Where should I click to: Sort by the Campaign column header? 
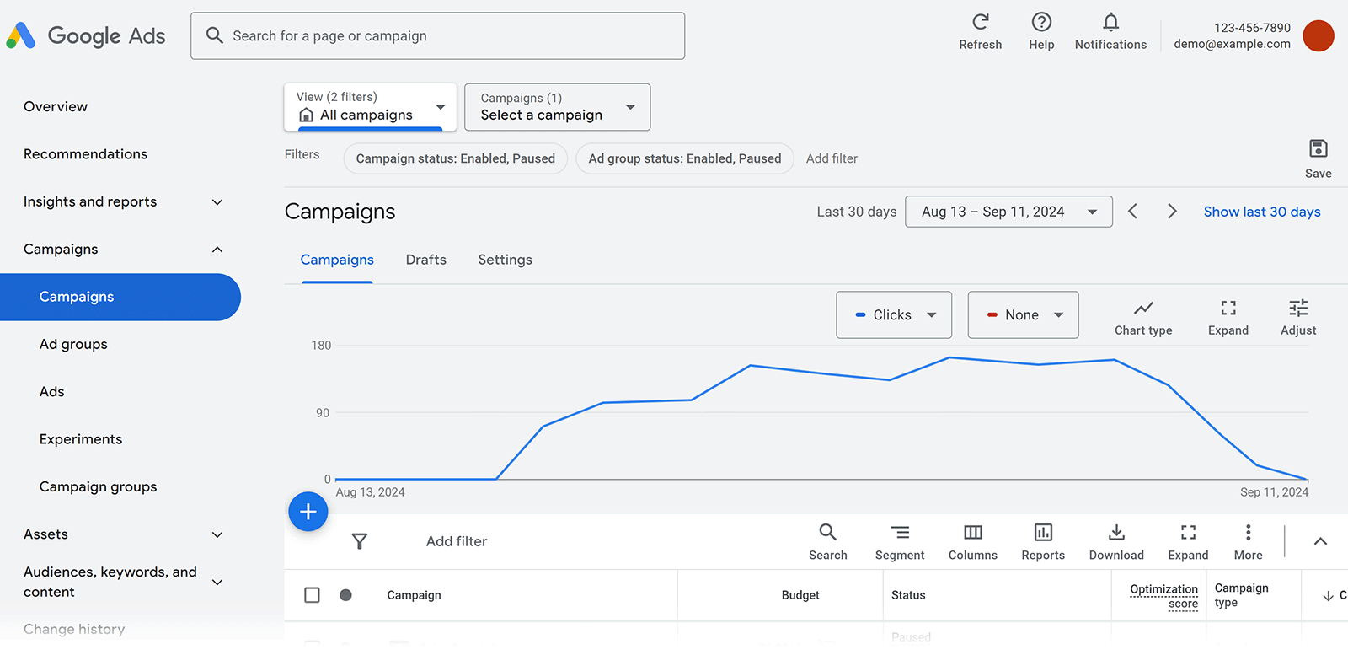414,595
